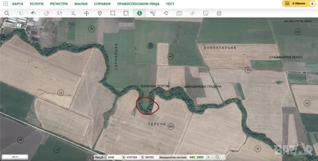Click the БАЛЕЙНИ ДОЯТИ map label

point(155,86)
